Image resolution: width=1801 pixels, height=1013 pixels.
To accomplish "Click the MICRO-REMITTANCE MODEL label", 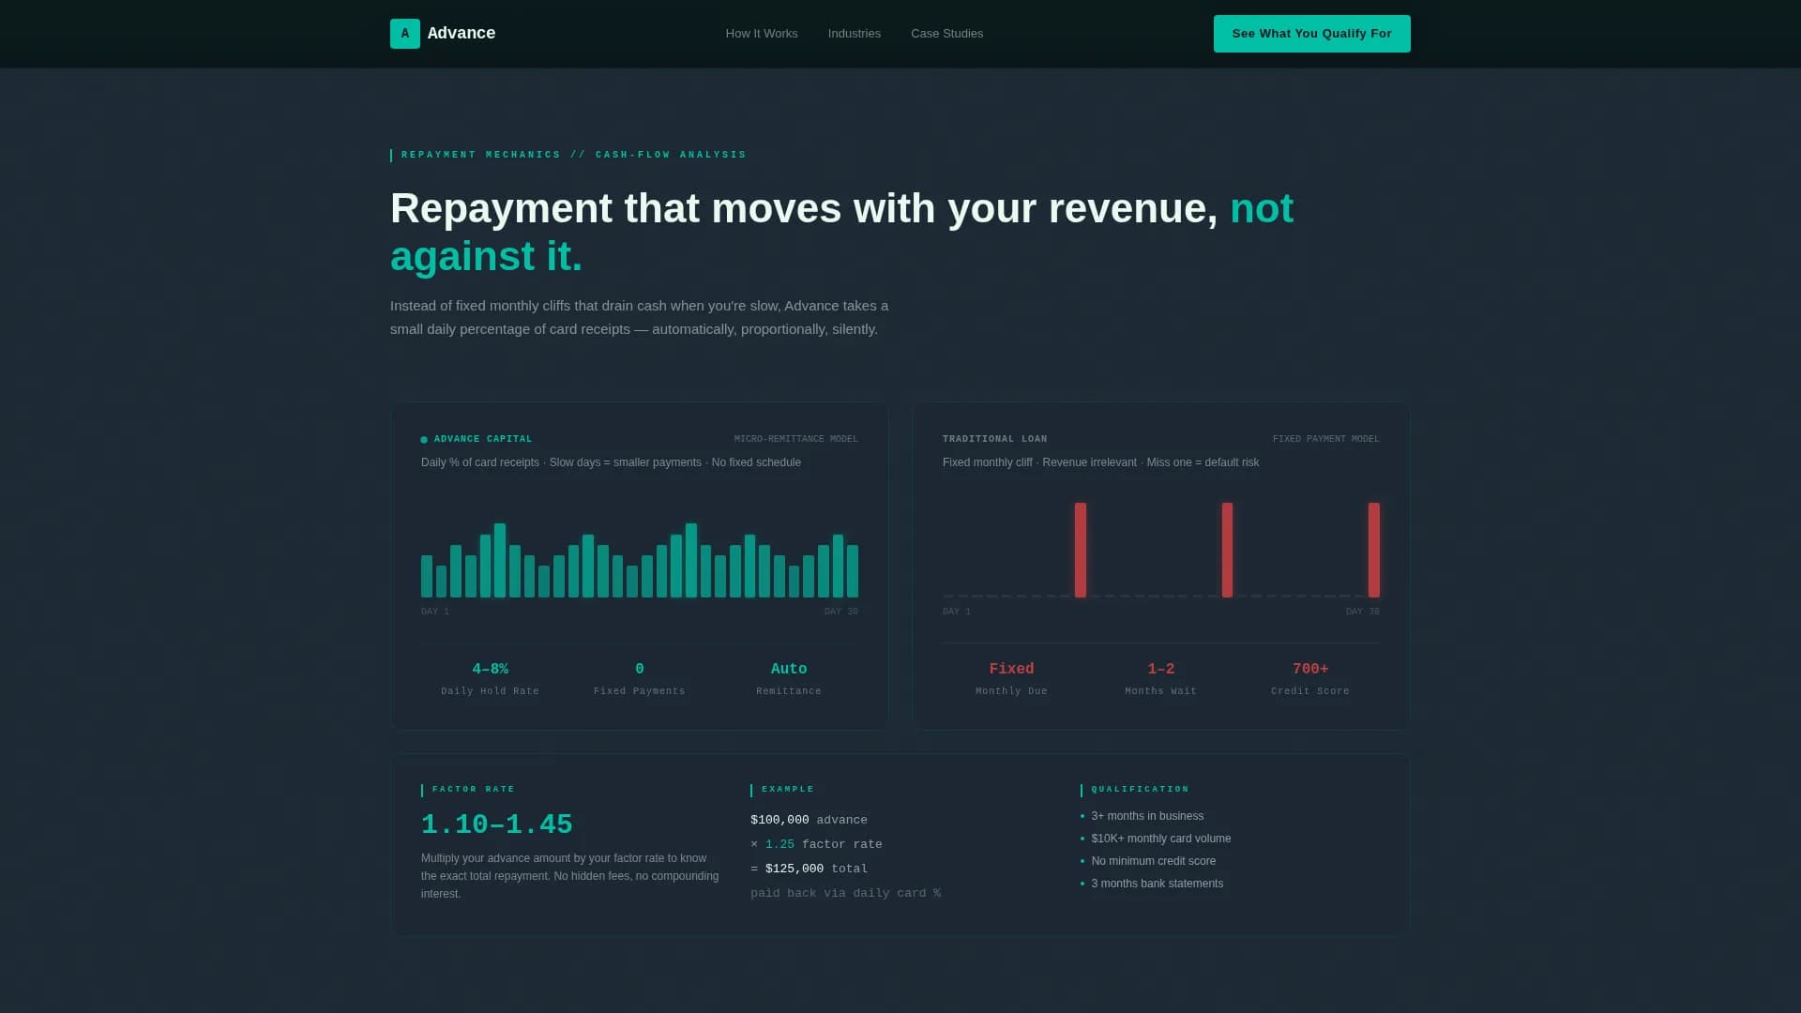I will click(795, 438).
